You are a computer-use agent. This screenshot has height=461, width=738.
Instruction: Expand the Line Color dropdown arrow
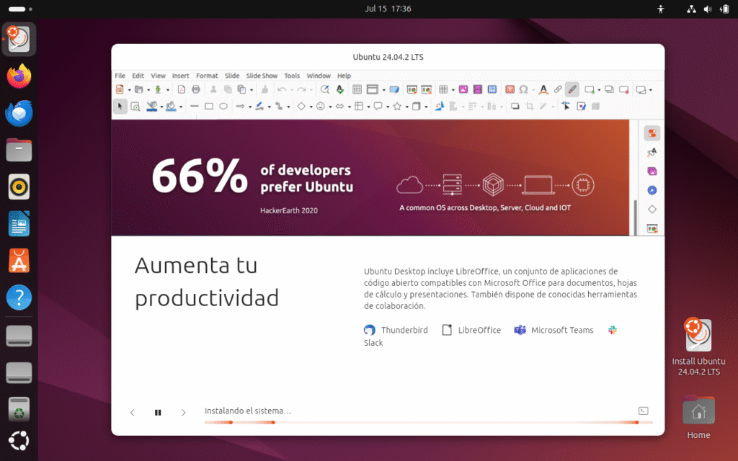pyautogui.click(x=161, y=107)
